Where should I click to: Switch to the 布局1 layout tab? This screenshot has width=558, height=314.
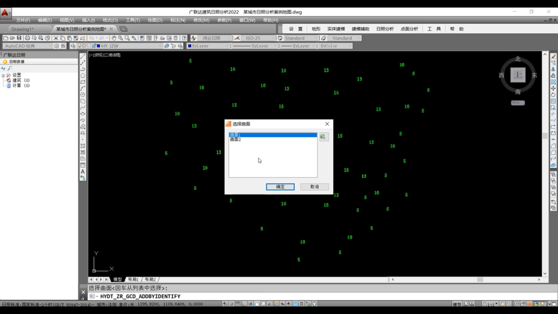[x=133, y=280]
